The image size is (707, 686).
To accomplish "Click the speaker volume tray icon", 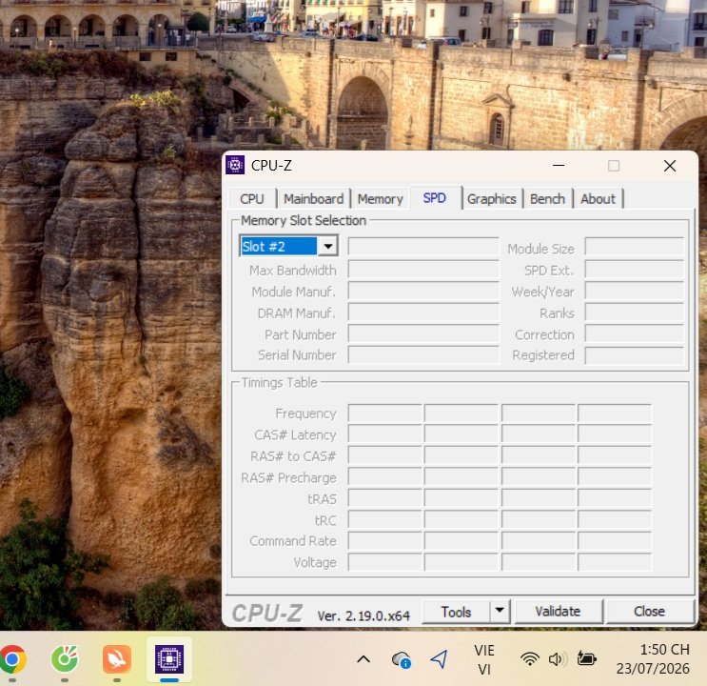I will [558, 659].
